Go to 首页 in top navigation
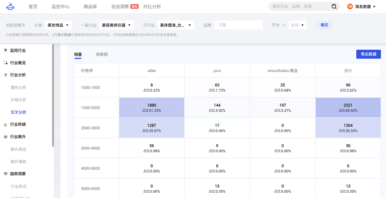The image size is (386, 198). 33,7
